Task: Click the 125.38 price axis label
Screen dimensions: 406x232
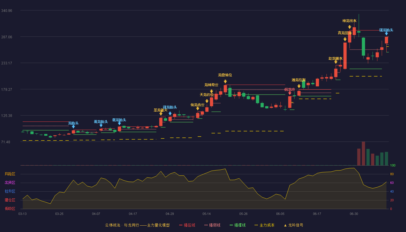Action: [x=7, y=115]
